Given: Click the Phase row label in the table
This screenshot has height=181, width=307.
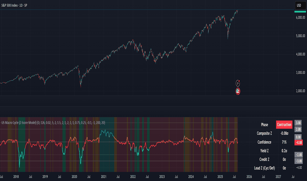Looking at the screenshot, I should point(264,125).
